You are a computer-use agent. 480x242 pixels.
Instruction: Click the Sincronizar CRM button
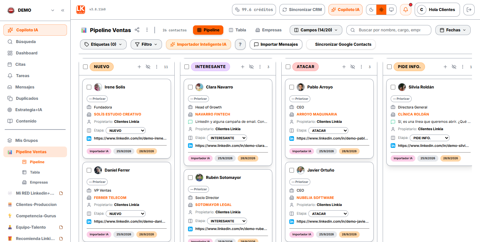[x=302, y=10]
